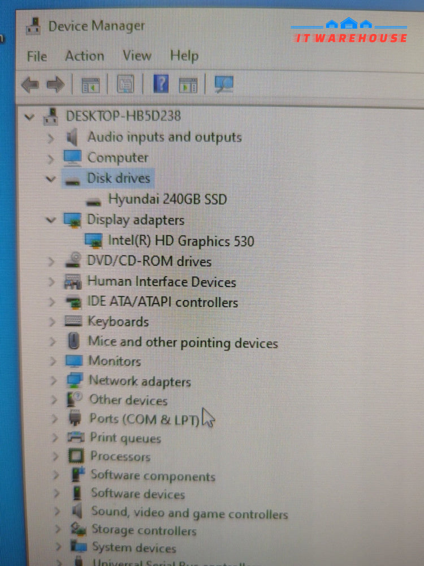Expand the Monitors category

point(53,361)
